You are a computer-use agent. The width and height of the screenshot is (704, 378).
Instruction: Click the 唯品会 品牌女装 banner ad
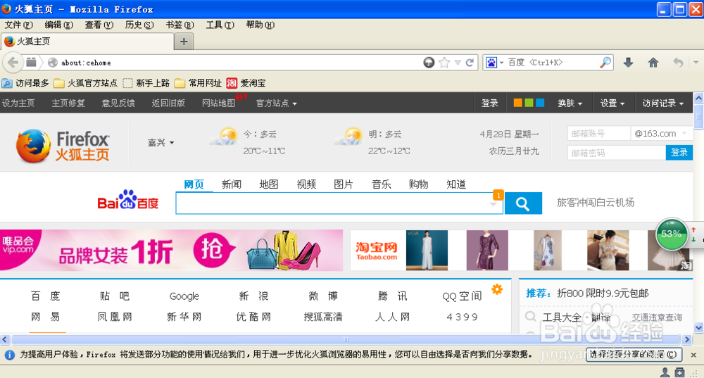click(172, 250)
